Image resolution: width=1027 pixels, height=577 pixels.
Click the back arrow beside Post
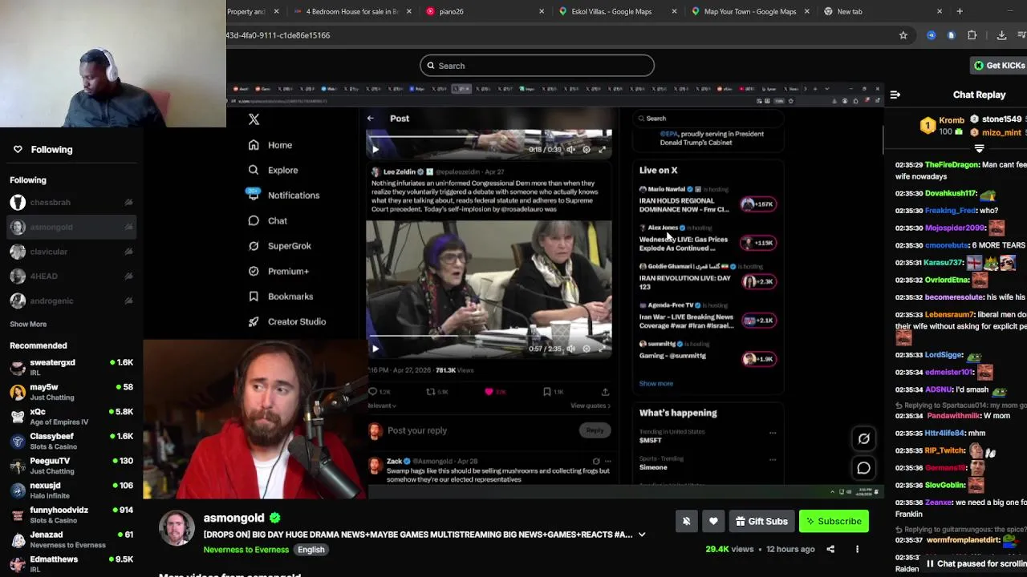[370, 119]
